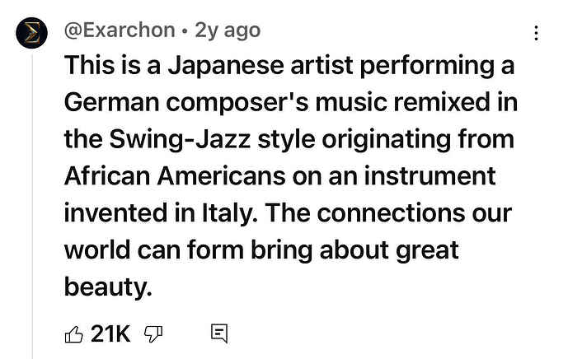Visit the @Exarchon channel link
Viewport: 568px width, 359px height.
[x=120, y=30]
